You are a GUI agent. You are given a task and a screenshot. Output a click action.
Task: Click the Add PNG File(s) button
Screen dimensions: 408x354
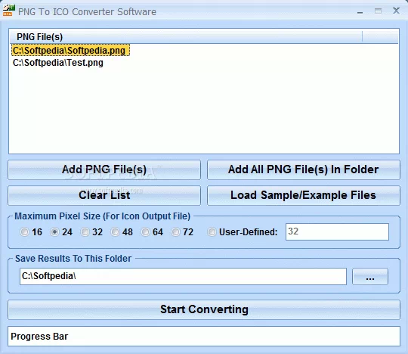[x=104, y=170]
